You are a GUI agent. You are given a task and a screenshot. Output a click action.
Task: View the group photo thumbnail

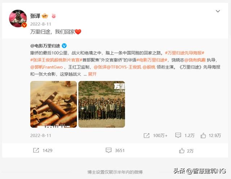(102, 104)
